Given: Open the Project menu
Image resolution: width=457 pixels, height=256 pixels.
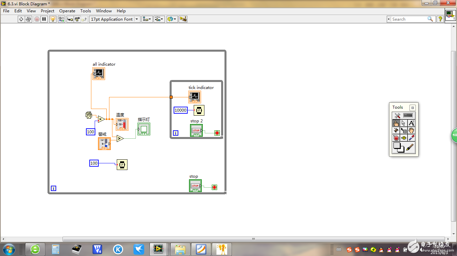Looking at the screenshot, I should (x=48, y=11).
